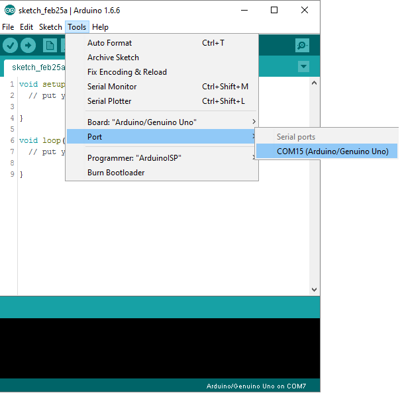Choose Burn Bootloader
Viewport: 400px width, 393px height.
[162, 173]
